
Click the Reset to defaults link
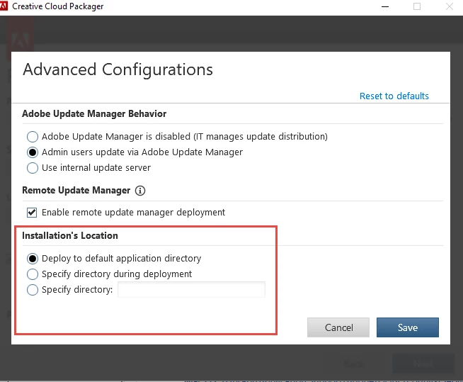coord(394,96)
